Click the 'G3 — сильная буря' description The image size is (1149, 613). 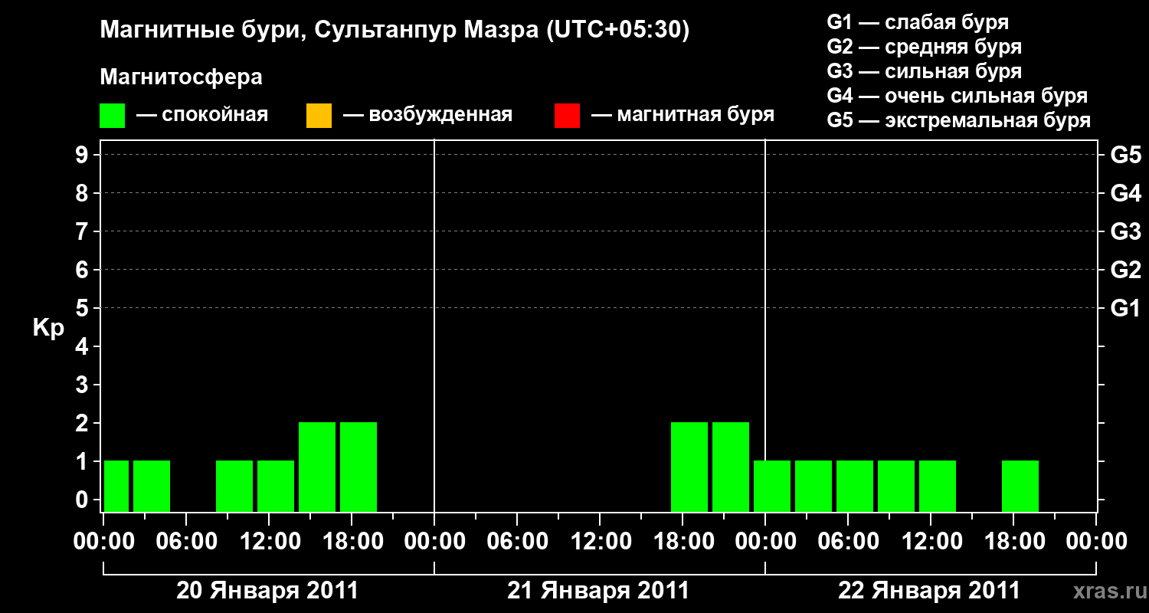pos(925,71)
